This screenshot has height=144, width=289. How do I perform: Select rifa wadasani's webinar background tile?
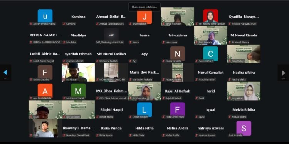tap(78, 110)
